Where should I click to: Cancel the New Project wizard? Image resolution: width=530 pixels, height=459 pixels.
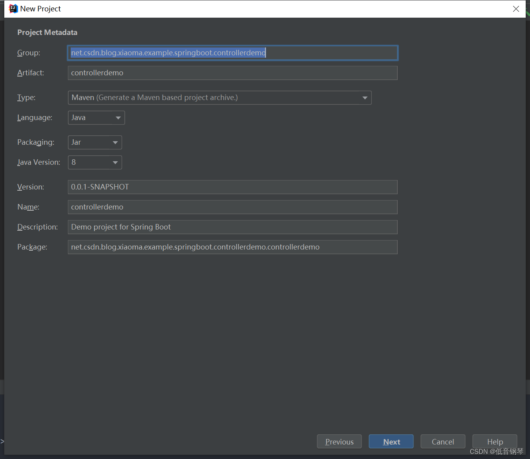pyautogui.click(x=443, y=442)
